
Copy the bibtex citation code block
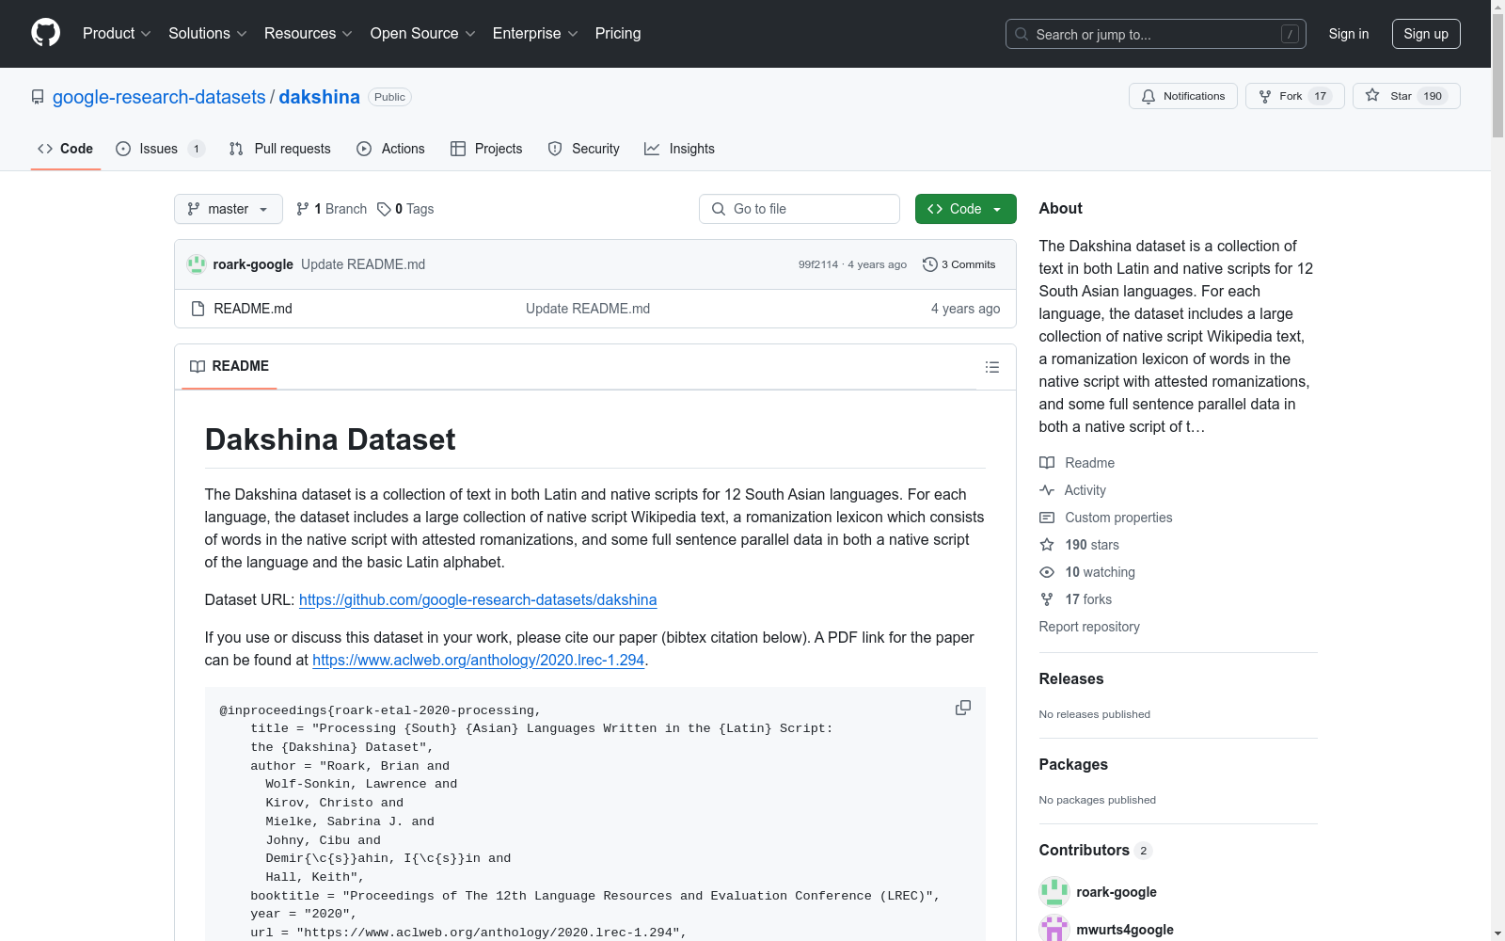tap(963, 708)
